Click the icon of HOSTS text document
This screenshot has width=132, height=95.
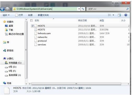(x=36, y=29)
